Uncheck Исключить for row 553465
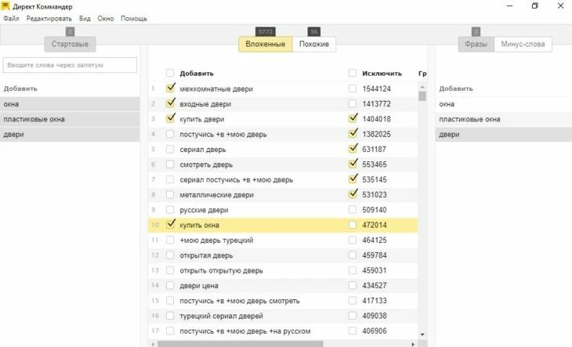This screenshot has height=347, width=572. (353, 164)
